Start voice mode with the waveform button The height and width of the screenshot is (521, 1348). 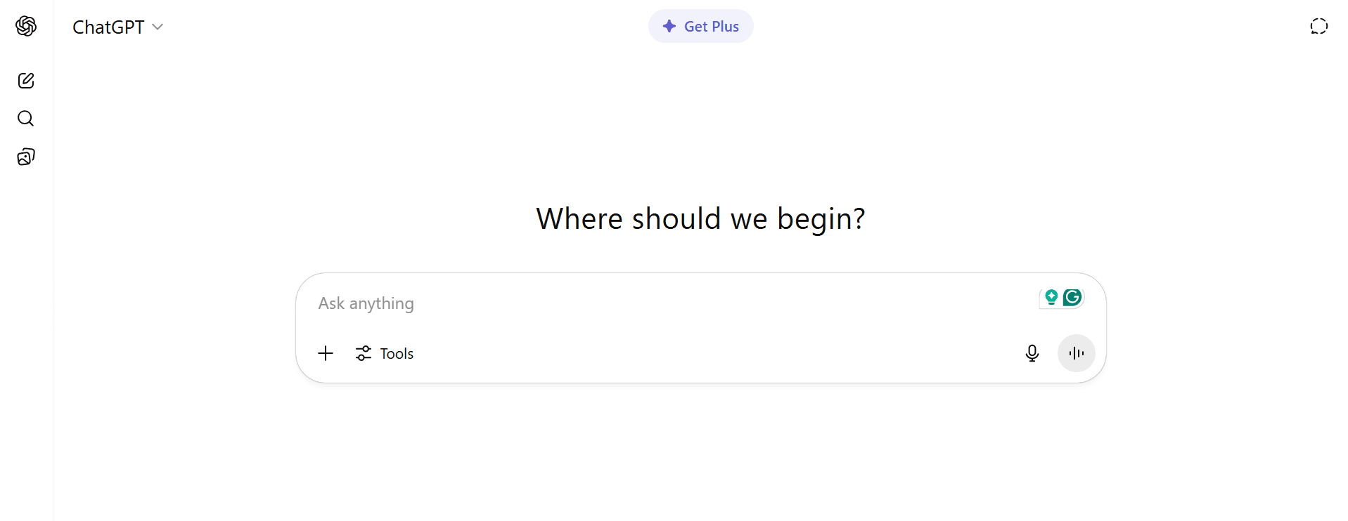(x=1076, y=353)
